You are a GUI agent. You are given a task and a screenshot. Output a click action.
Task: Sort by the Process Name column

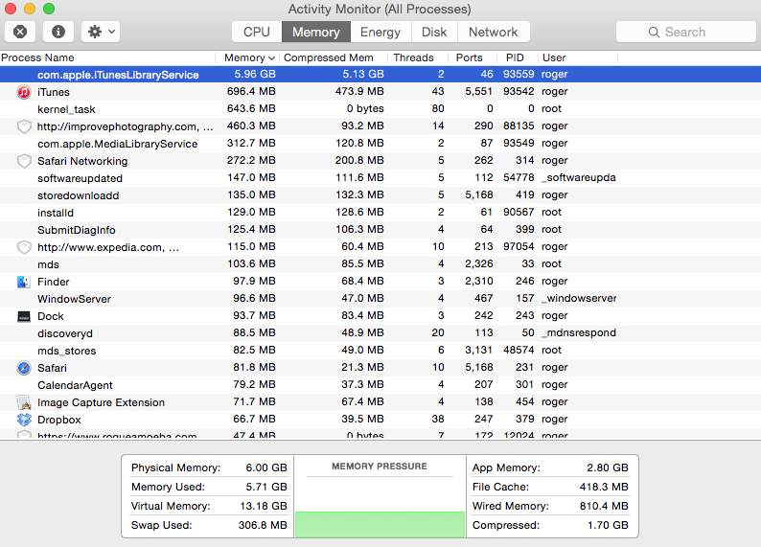point(107,57)
